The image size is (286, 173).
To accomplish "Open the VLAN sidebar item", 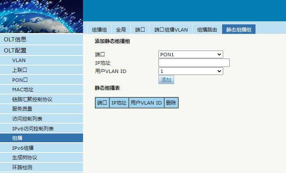I will pyautogui.click(x=42, y=60).
